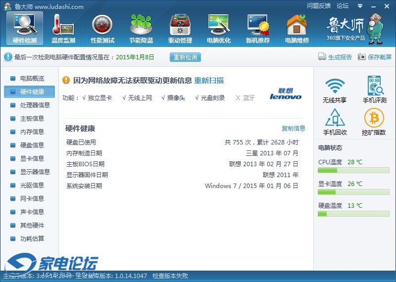Click the √ 摄像头 feature text
Image resolution: width=396 pixels, height=282 pixels.
[173, 97]
